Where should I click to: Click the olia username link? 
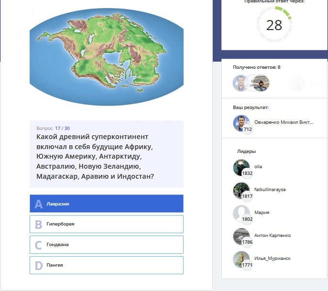tap(258, 167)
